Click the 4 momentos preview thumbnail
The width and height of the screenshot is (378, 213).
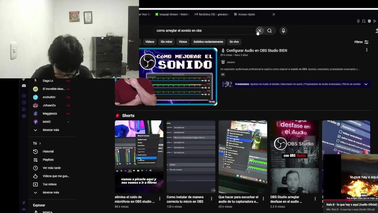(227, 84)
